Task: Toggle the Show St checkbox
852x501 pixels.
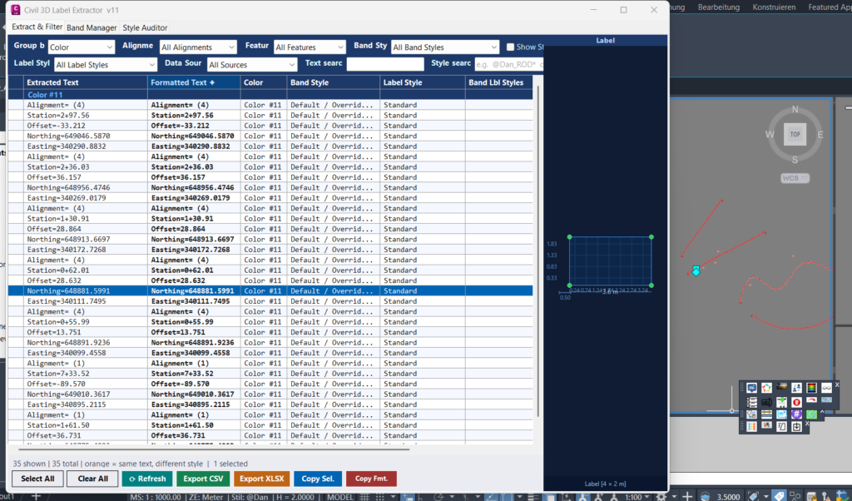Action: 510,47
